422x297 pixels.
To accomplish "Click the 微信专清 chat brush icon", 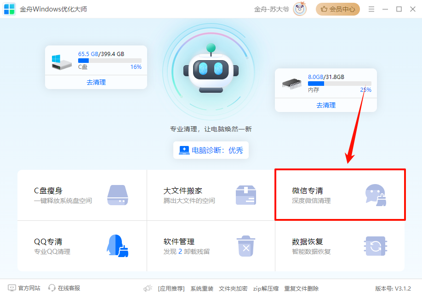I will [376, 195].
